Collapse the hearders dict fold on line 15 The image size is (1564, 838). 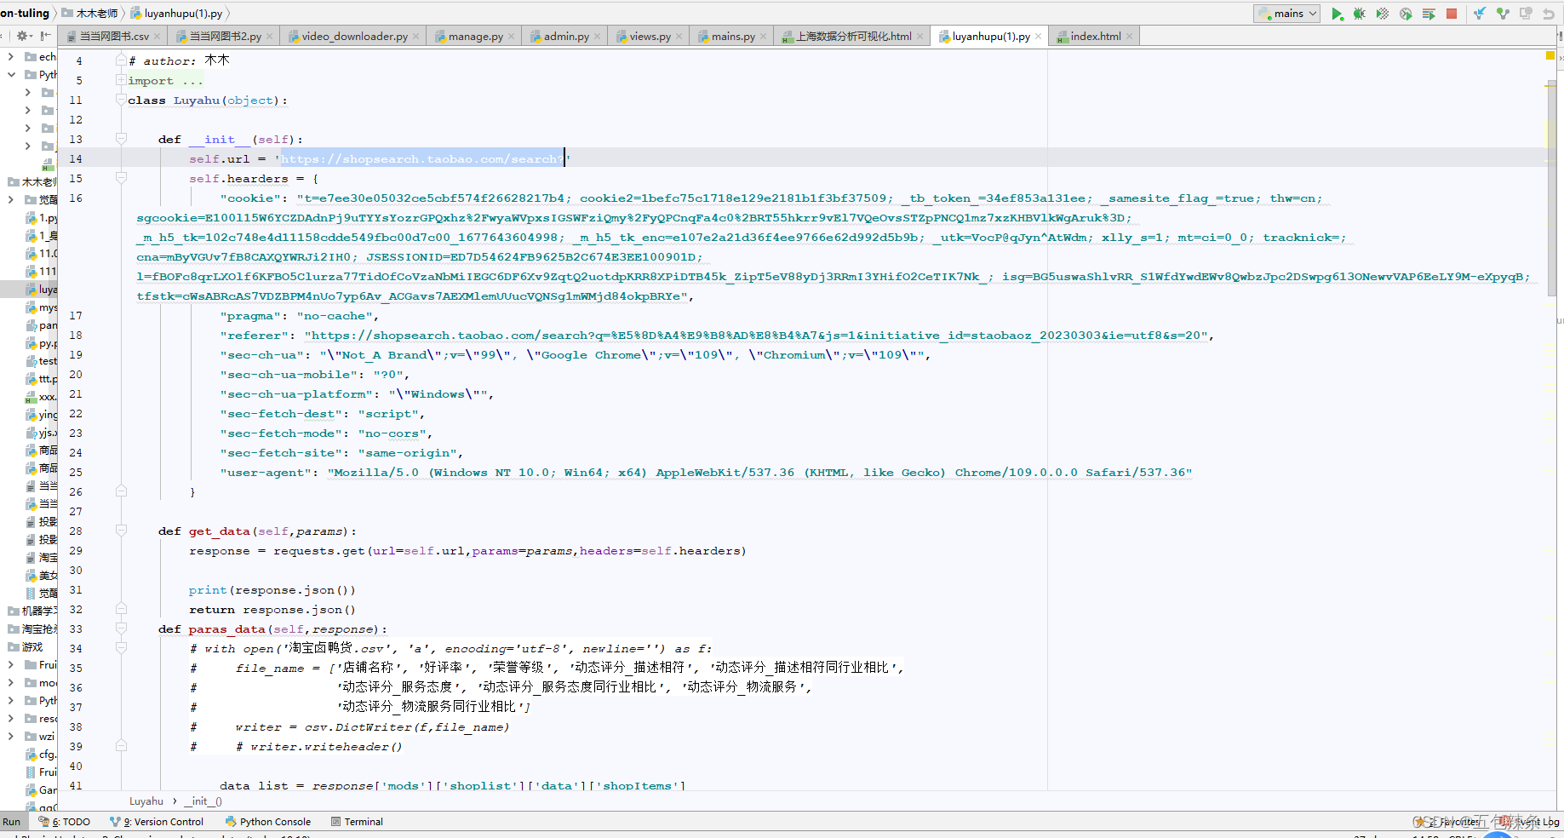[121, 178]
